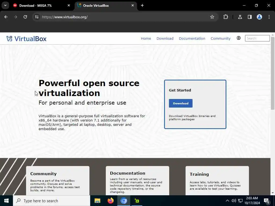Click 'Download VirtualBox binaries and platform packages' text

[192, 117]
